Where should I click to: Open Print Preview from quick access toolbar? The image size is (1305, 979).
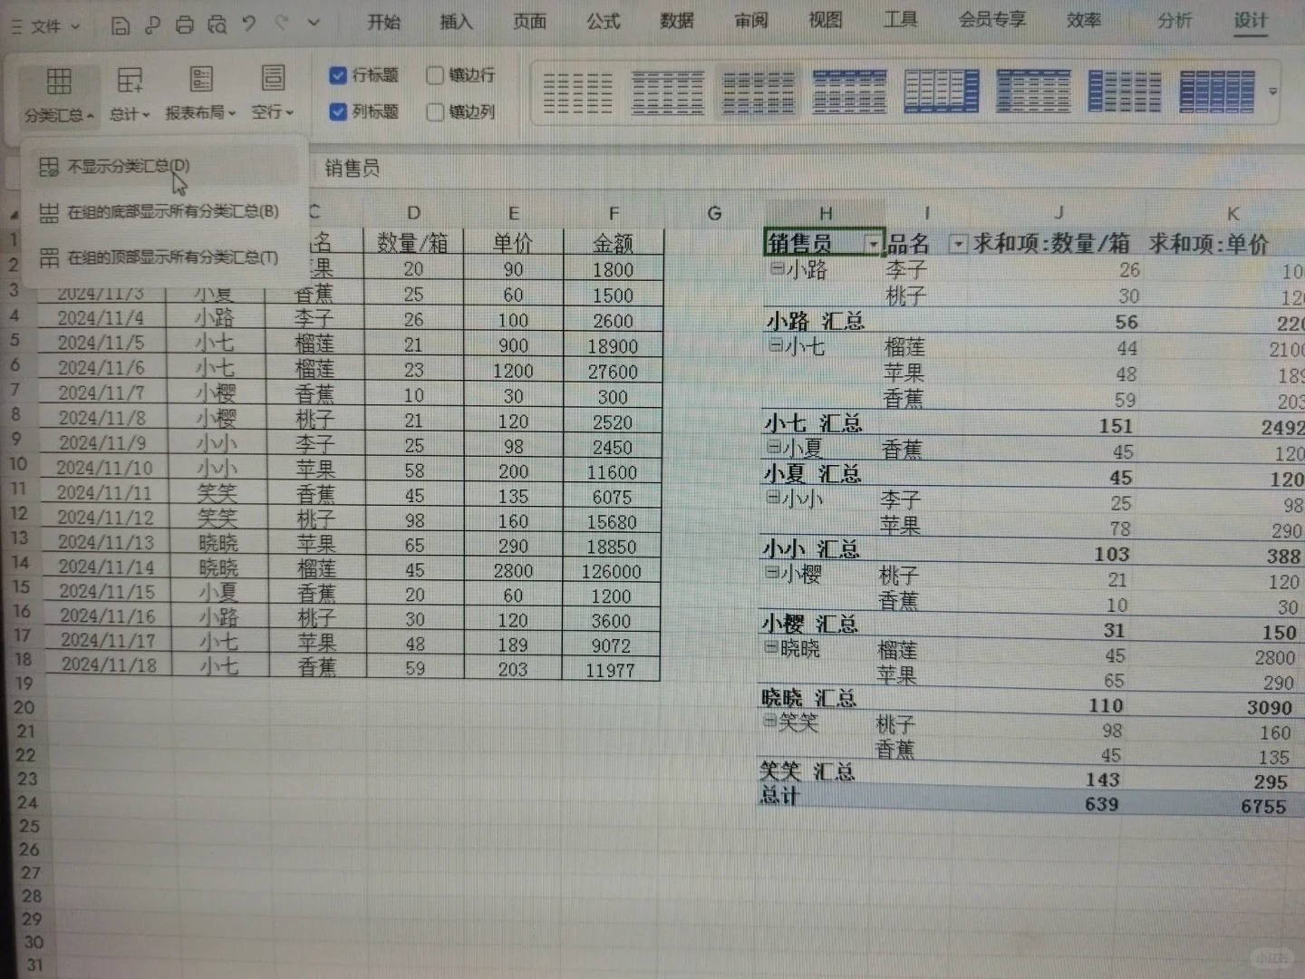[x=217, y=25]
